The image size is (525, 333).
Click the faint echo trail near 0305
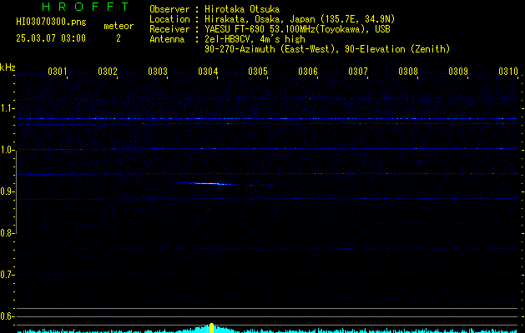tap(260, 185)
